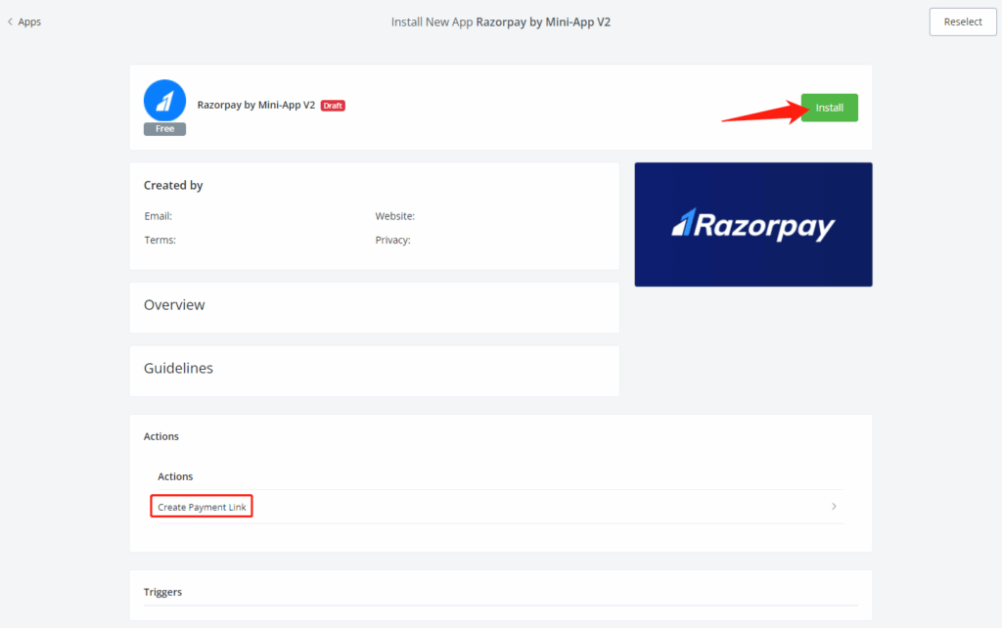Click the Privacy field label
The width and height of the screenshot is (1002, 628).
pos(392,240)
